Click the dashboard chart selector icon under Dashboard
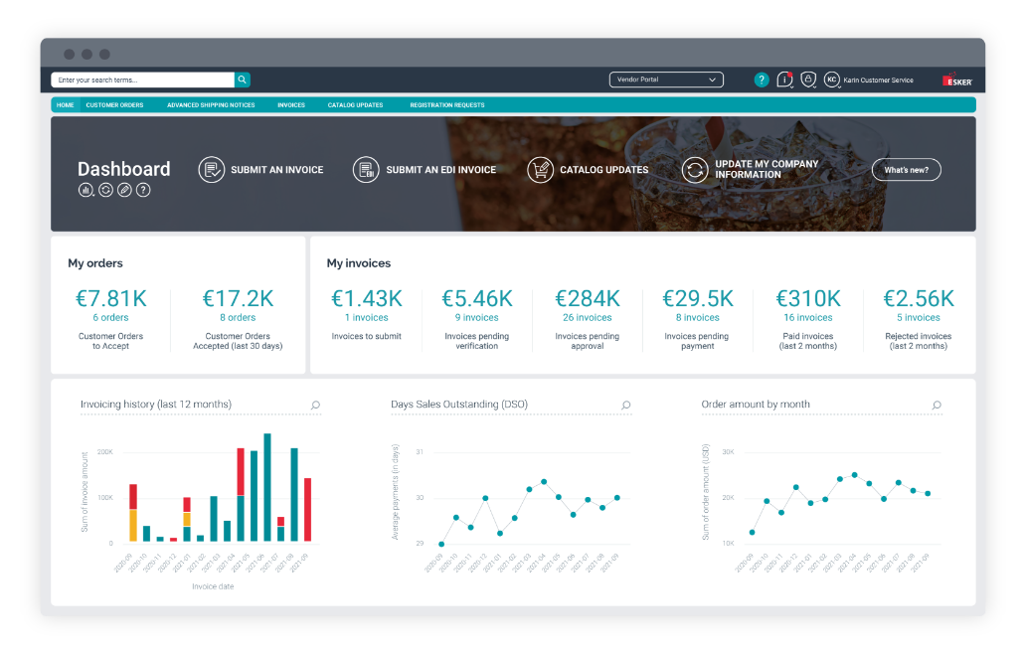This screenshot has width=1024, height=656. [x=85, y=190]
